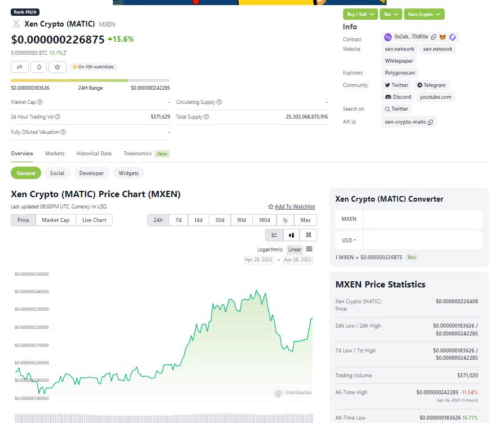Select the General sub-tab
Screen dimensions: 496x423
26,173
